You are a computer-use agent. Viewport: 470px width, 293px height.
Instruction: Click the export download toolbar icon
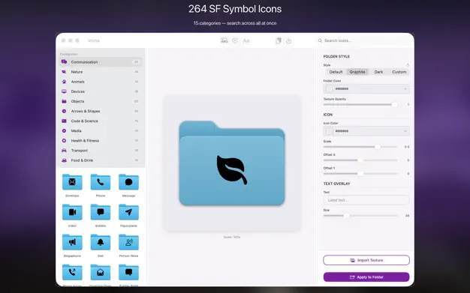pos(288,40)
